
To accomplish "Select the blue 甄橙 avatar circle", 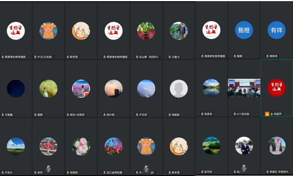I will (244, 30).
